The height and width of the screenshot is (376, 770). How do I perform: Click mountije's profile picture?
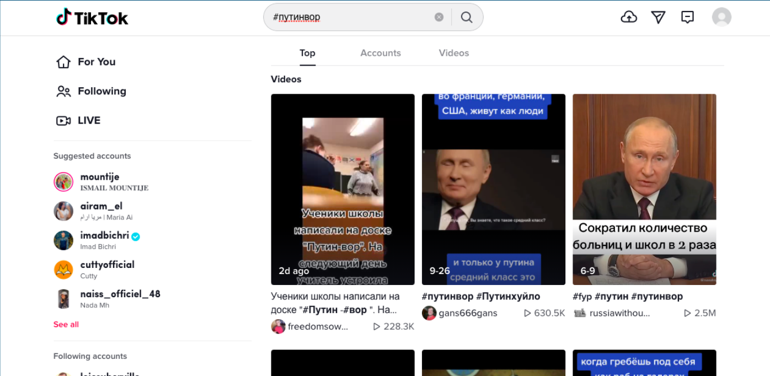tap(63, 182)
